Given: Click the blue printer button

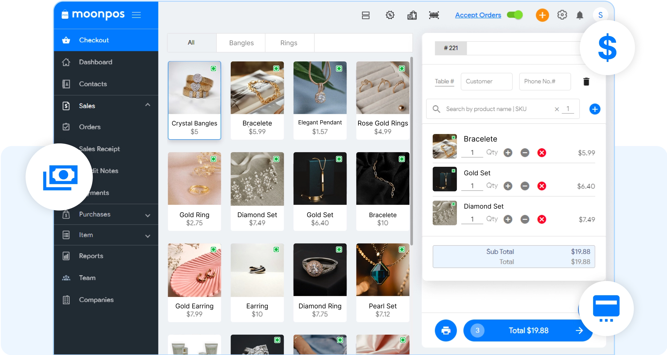Looking at the screenshot, I should coord(446,330).
